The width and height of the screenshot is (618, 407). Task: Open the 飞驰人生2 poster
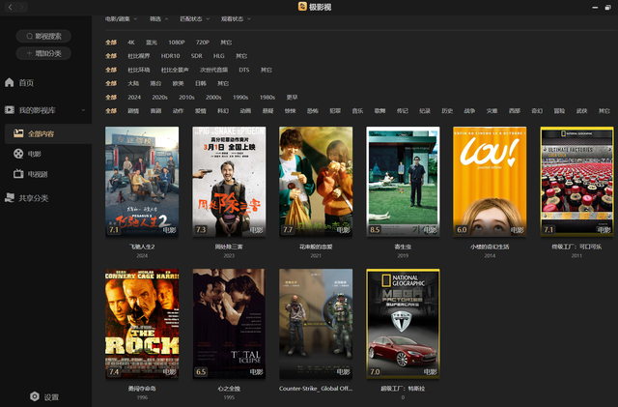(x=142, y=182)
